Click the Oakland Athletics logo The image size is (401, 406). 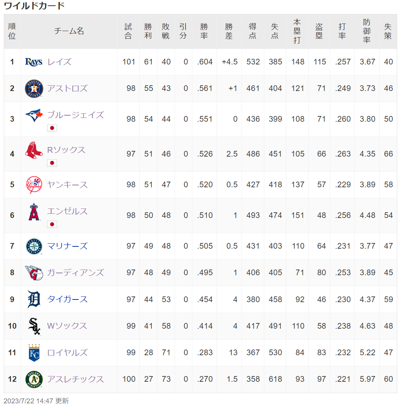point(34,379)
